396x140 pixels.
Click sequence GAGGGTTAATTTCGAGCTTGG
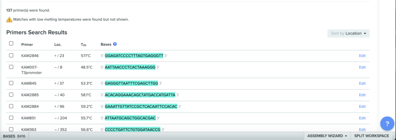coord(131,83)
